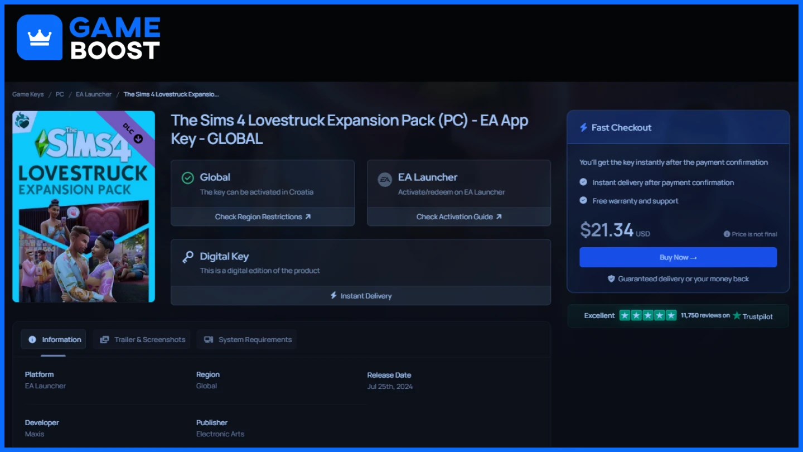Click the Check Region Restrictions arrow icon
This screenshot has width=803, height=452.
[x=308, y=217]
